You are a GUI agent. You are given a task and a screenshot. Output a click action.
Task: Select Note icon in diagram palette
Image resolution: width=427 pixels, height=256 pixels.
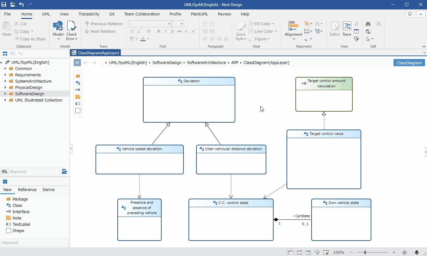(x=78, y=97)
